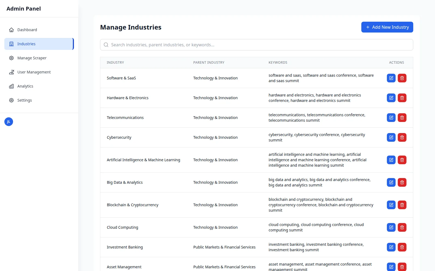Click the KEYWORDS column header

[278, 63]
